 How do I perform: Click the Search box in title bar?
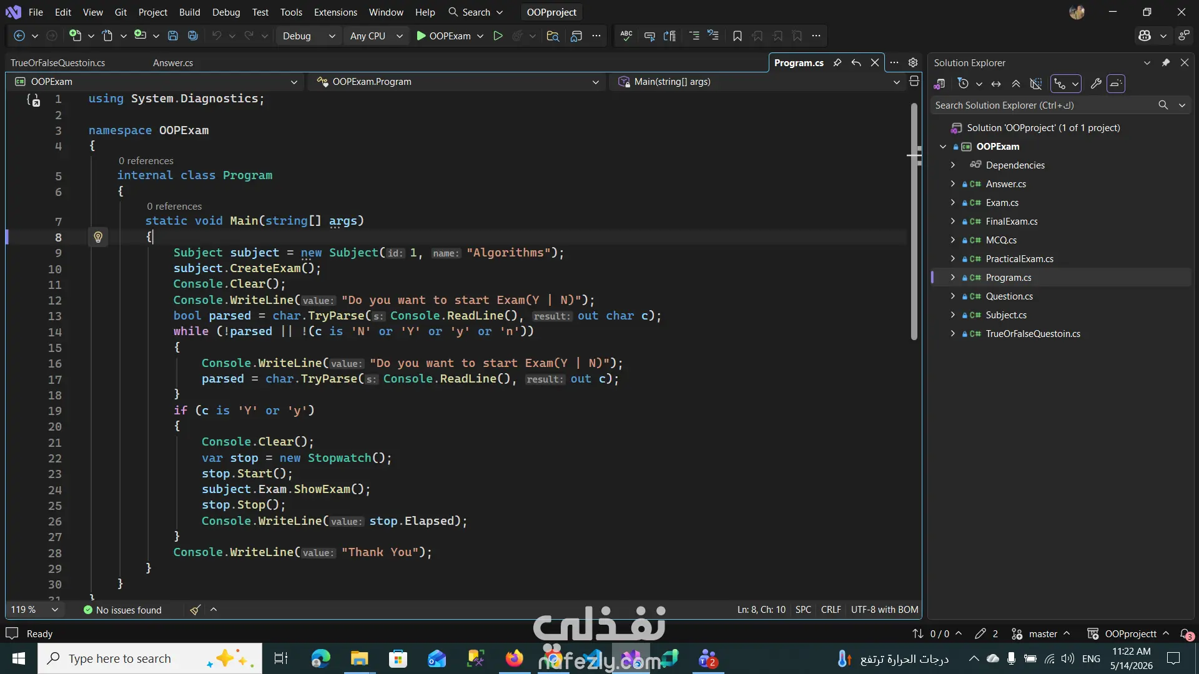click(476, 12)
